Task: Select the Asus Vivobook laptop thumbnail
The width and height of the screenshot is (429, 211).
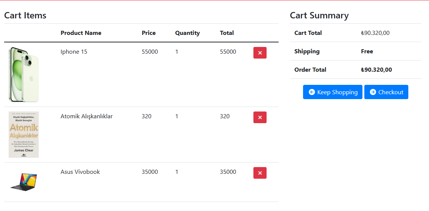Action: point(24,181)
